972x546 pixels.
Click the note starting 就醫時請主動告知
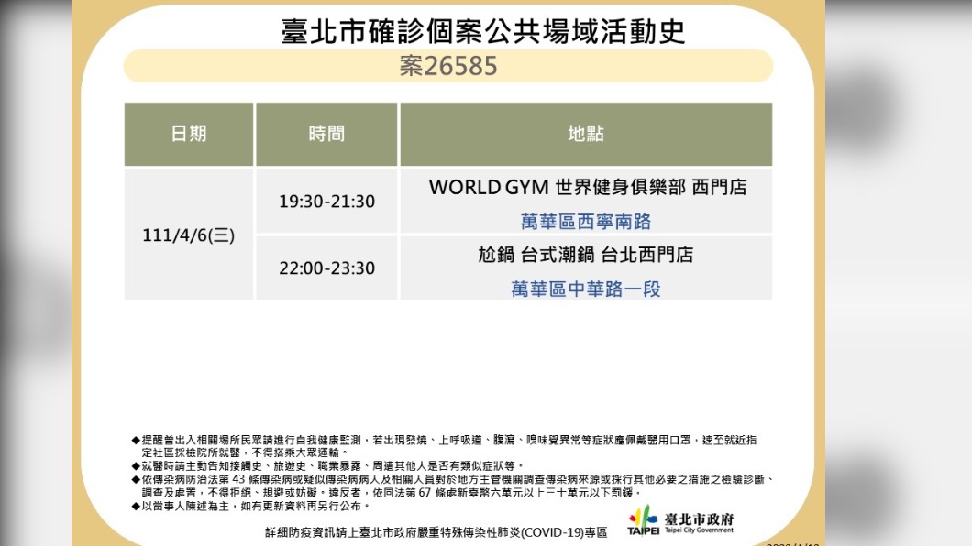click(328, 465)
